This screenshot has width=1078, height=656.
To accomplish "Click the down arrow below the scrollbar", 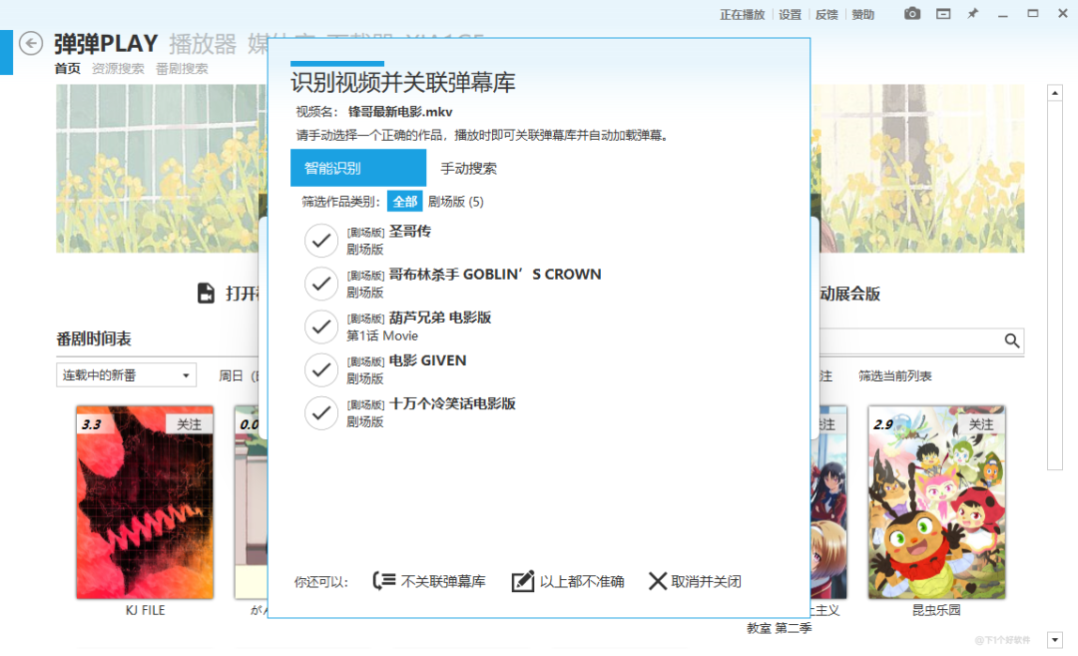I will [1054, 639].
